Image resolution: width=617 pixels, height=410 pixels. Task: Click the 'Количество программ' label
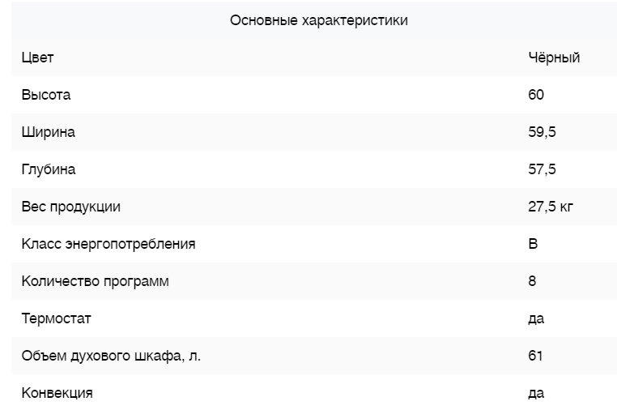point(96,281)
